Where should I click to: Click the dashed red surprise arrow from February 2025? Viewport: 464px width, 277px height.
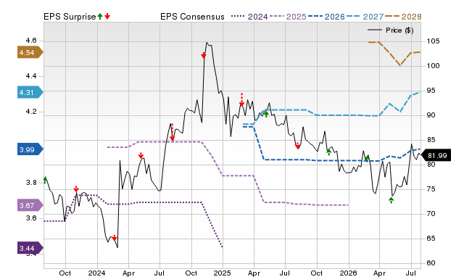[x=241, y=99]
